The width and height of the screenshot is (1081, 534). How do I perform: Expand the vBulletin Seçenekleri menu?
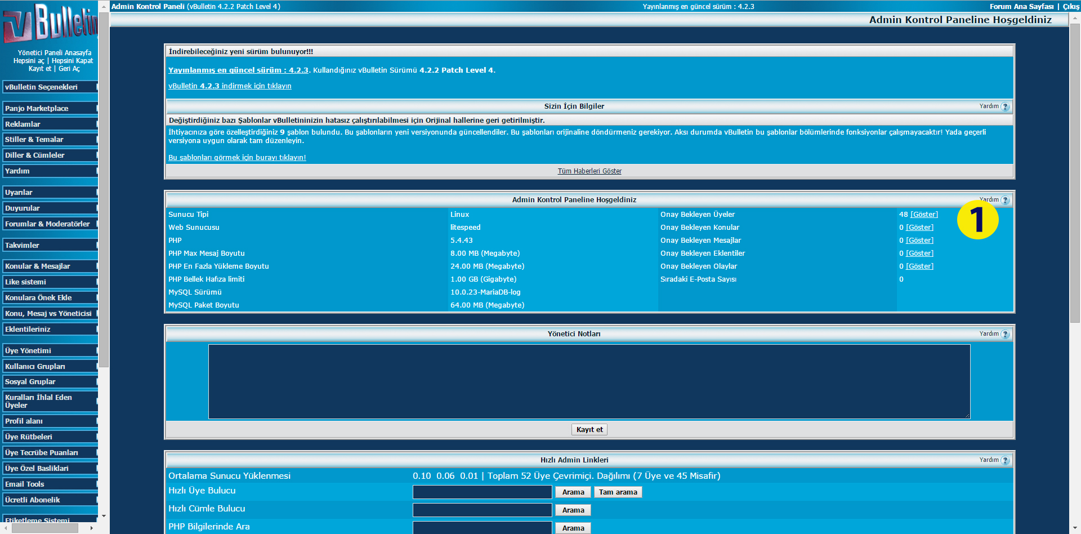tap(50, 87)
